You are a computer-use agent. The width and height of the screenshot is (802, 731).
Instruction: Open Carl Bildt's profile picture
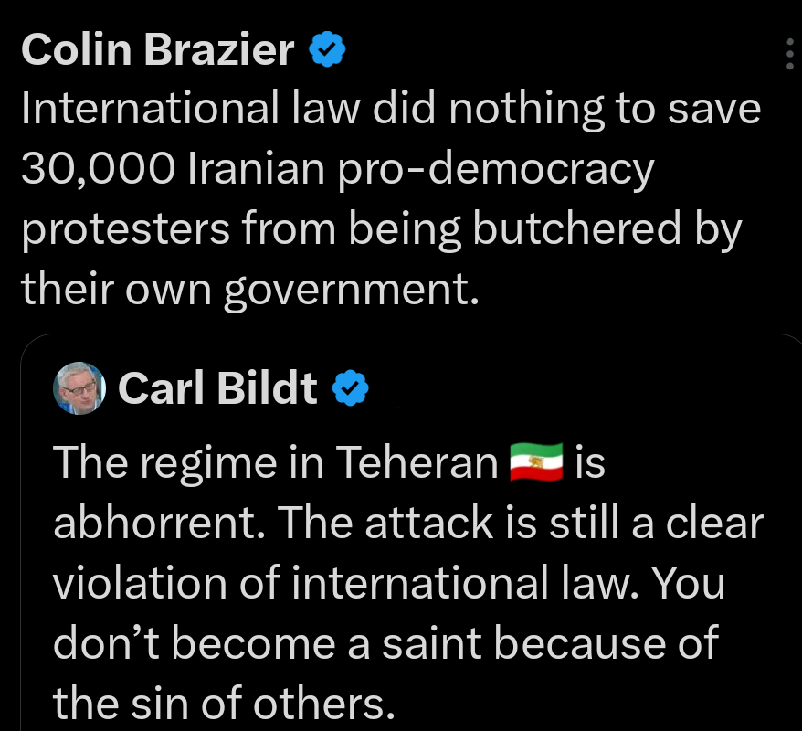80,388
